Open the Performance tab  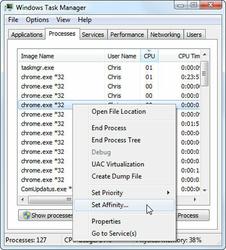click(127, 35)
